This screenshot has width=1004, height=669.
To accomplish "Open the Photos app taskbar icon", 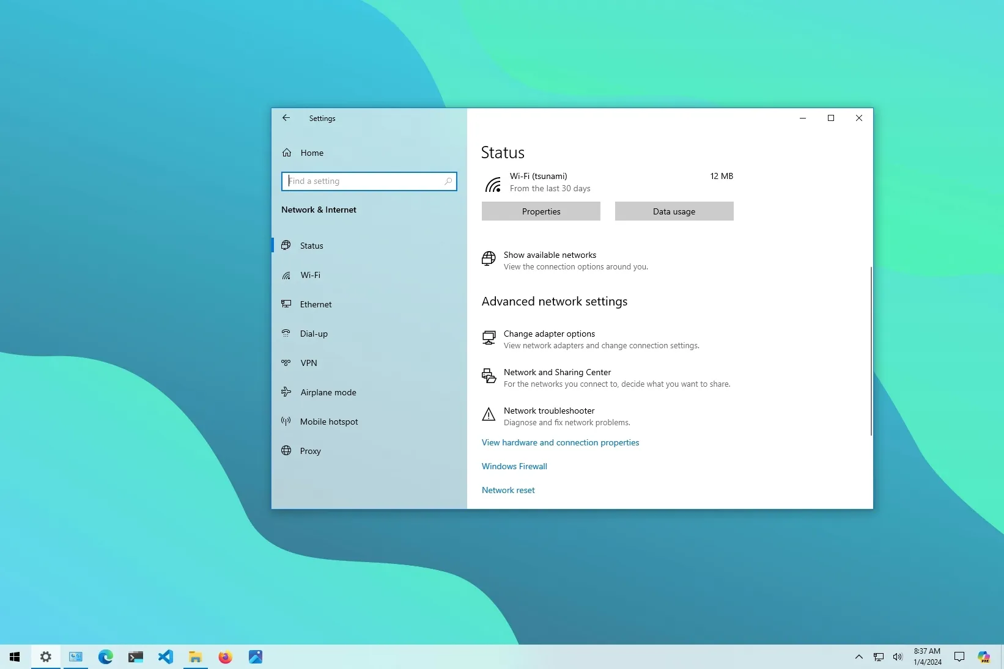I will tap(256, 657).
